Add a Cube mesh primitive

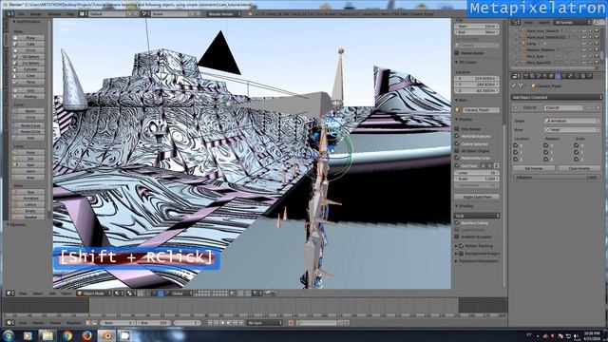(28, 45)
